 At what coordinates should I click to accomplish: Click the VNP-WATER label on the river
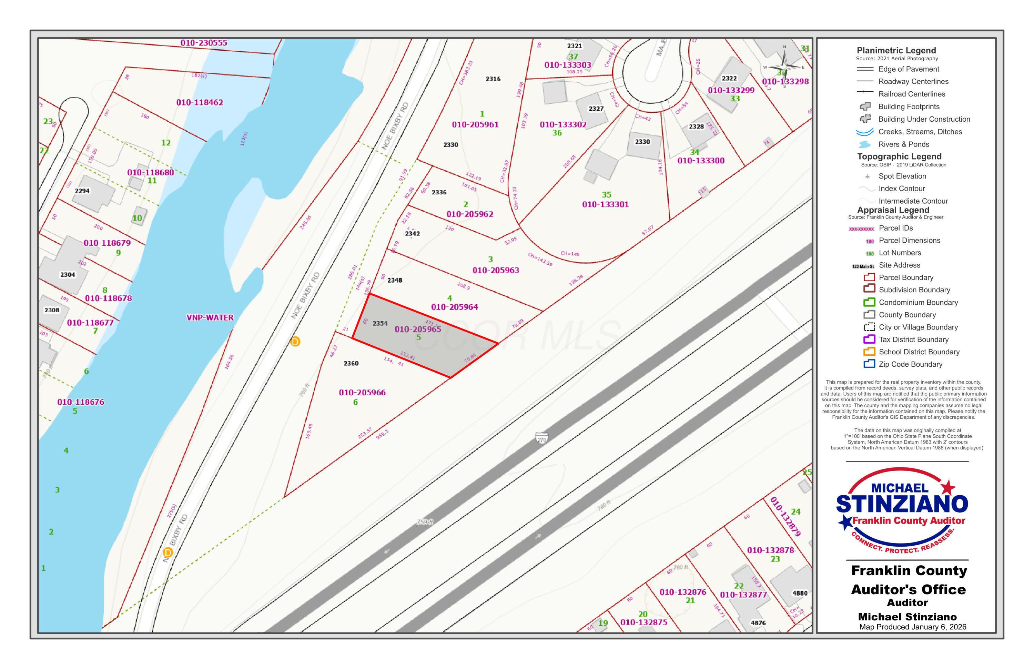210,317
